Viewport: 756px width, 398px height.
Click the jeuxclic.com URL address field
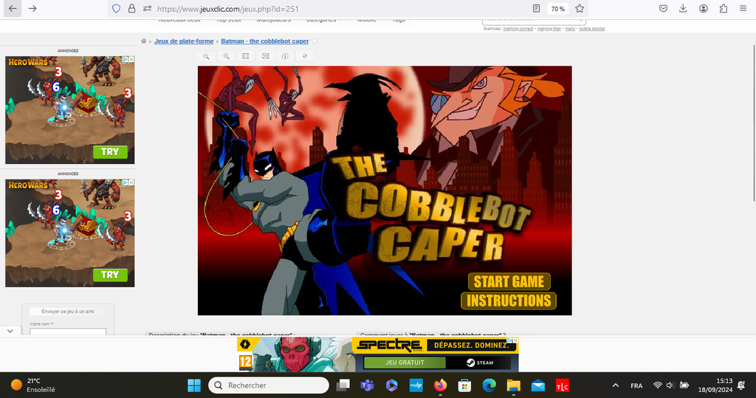[227, 9]
